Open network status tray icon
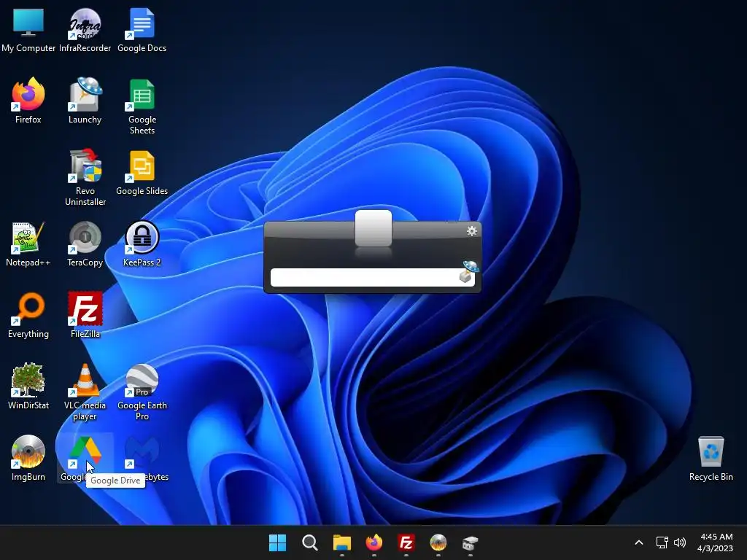 point(662,542)
